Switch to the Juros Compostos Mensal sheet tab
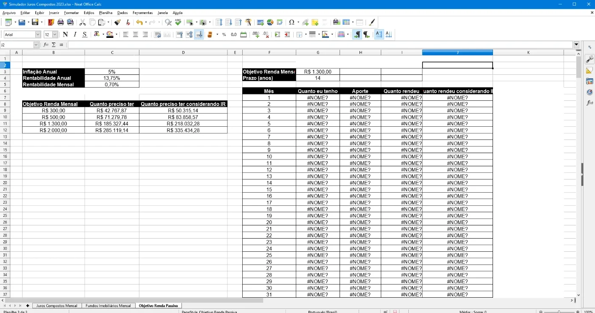595x313 pixels. tap(57, 305)
